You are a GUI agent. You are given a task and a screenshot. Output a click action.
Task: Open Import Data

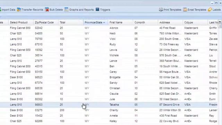(8, 10)
